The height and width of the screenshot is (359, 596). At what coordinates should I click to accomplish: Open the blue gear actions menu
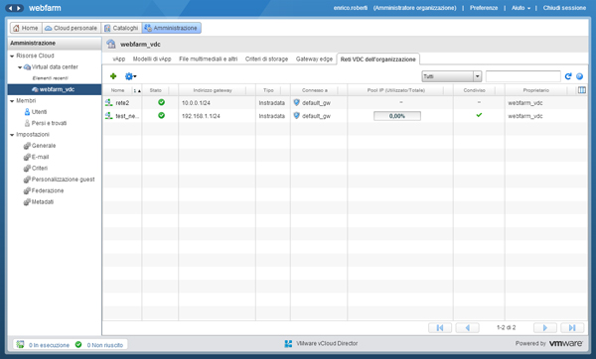130,76
